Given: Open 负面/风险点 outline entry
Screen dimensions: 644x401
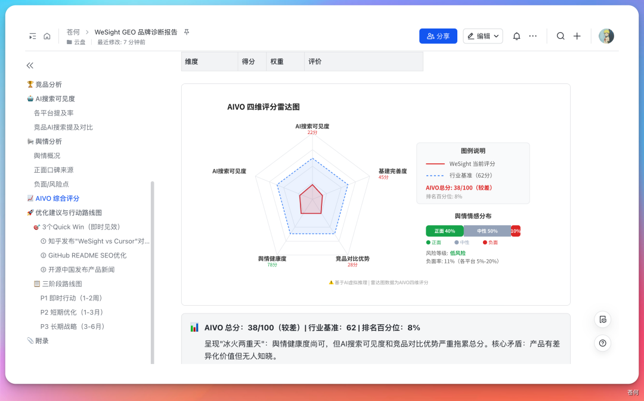Looking at the screenshot, I should pyautogui.click(x=51, y=184).
